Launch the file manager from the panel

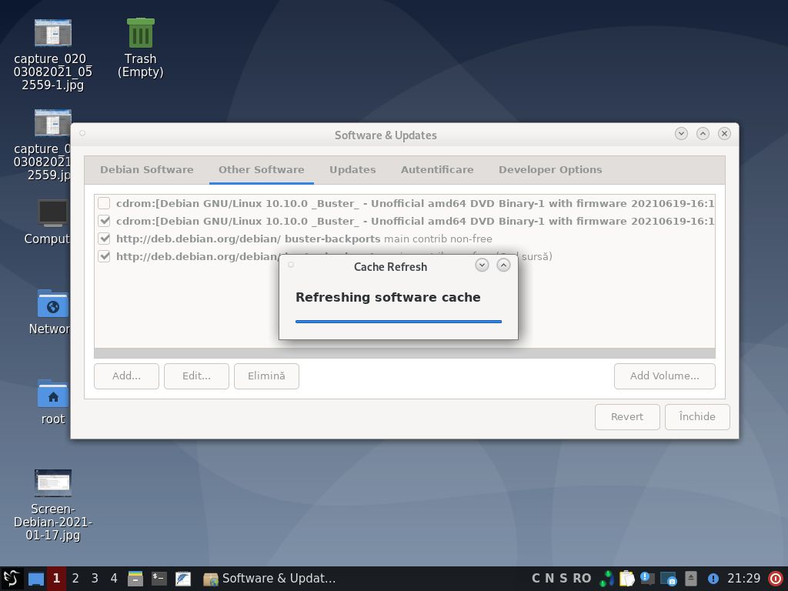[x=135, y=579]
